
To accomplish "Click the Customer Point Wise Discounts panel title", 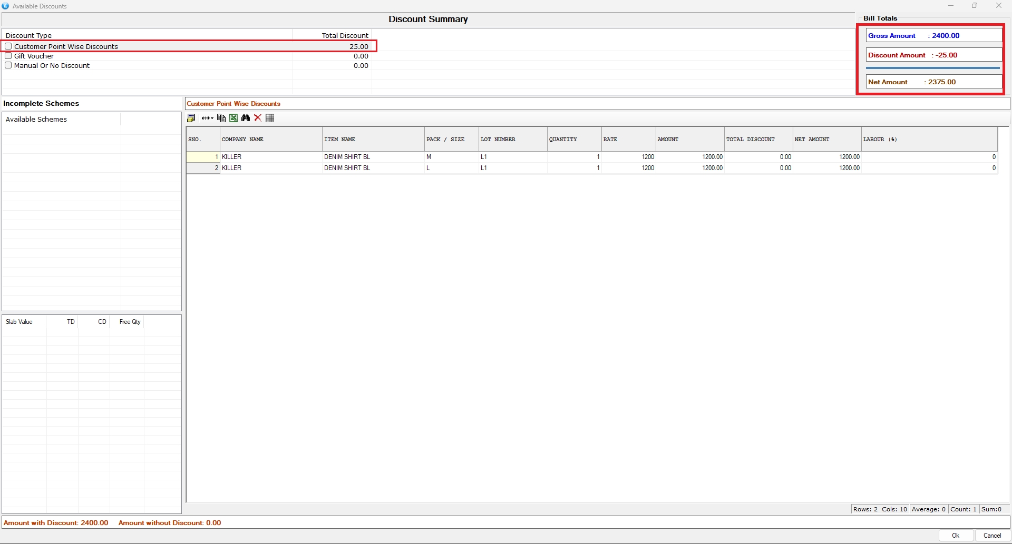I will coord(233,104).
